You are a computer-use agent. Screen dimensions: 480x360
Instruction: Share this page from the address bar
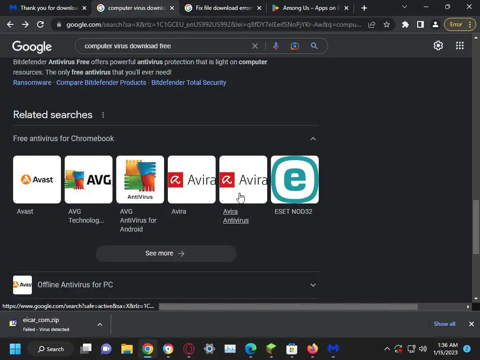pyautogui.click(x=372, y=24)
